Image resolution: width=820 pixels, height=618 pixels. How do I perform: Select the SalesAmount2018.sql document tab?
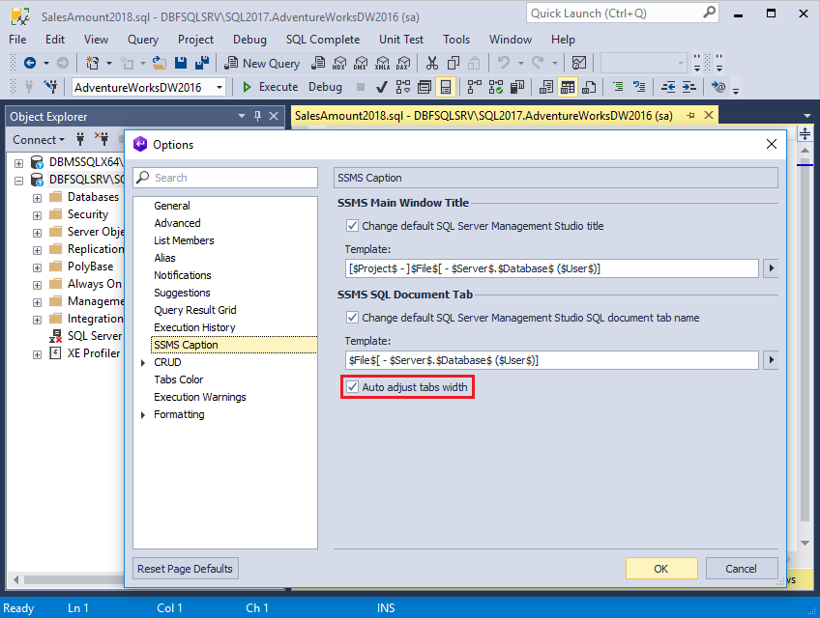coord(483,116)
